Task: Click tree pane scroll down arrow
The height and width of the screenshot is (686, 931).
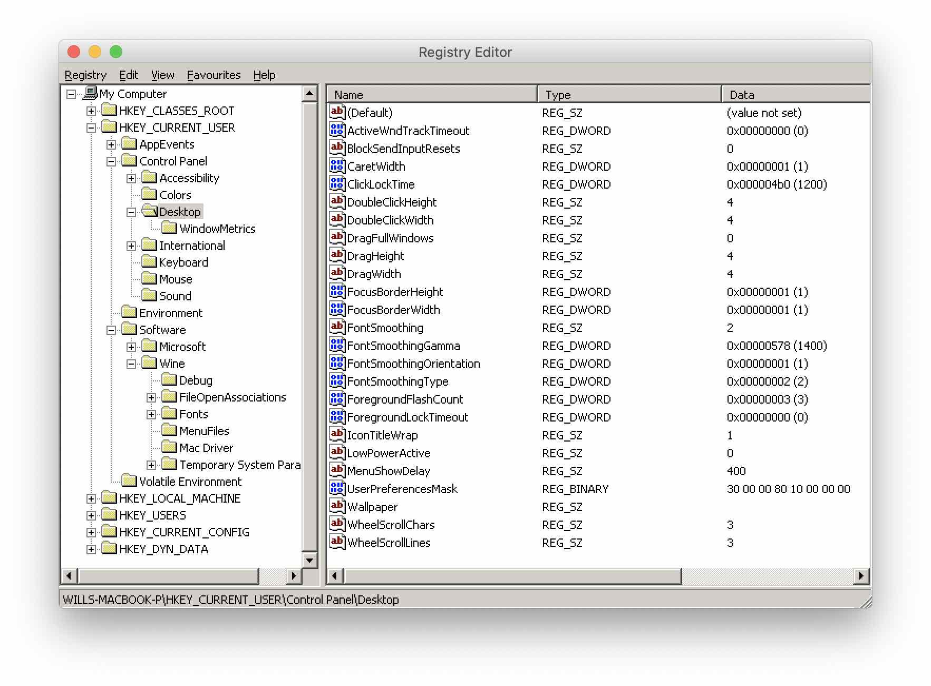Action: [309, 560]
